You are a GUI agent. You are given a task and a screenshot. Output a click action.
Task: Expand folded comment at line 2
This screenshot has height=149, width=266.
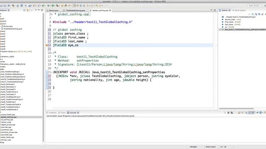(x=52, y=14)
